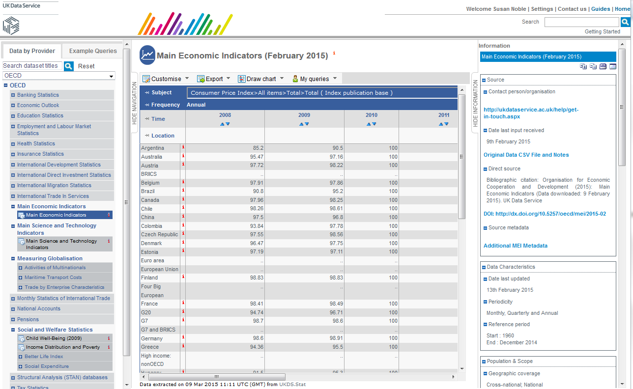Open Information panel in new window icon
Screen dimensions: 633x389
click(613, 66)
